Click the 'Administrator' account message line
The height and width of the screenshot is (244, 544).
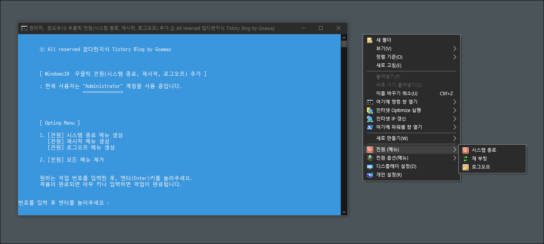click(x=111, y=86)
